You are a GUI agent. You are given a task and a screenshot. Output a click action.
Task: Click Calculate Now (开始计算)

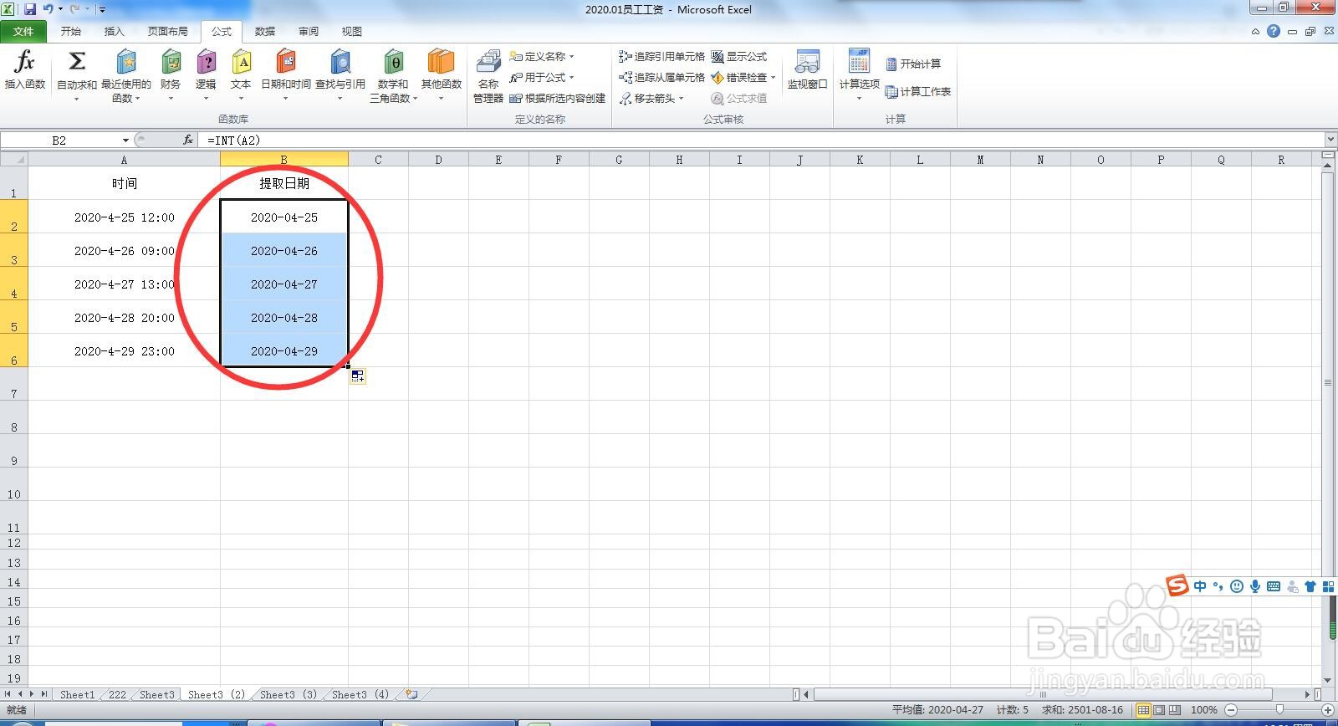pos(913,64)
